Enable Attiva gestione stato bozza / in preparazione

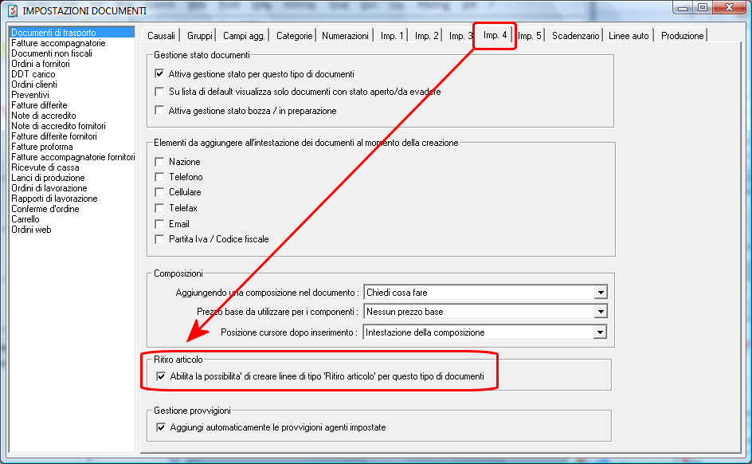(159, 111)
